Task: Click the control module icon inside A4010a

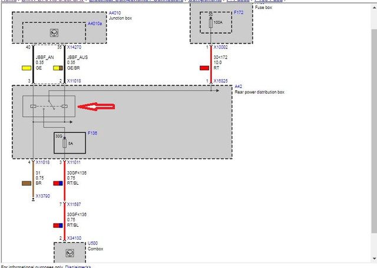Action: coord(54,33)
